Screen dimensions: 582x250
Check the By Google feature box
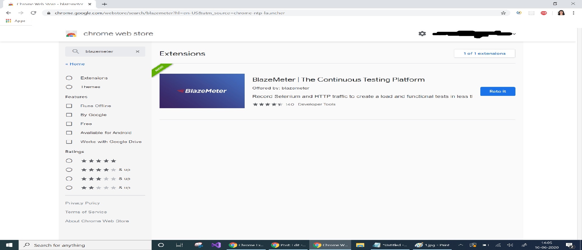click(69, 115)
